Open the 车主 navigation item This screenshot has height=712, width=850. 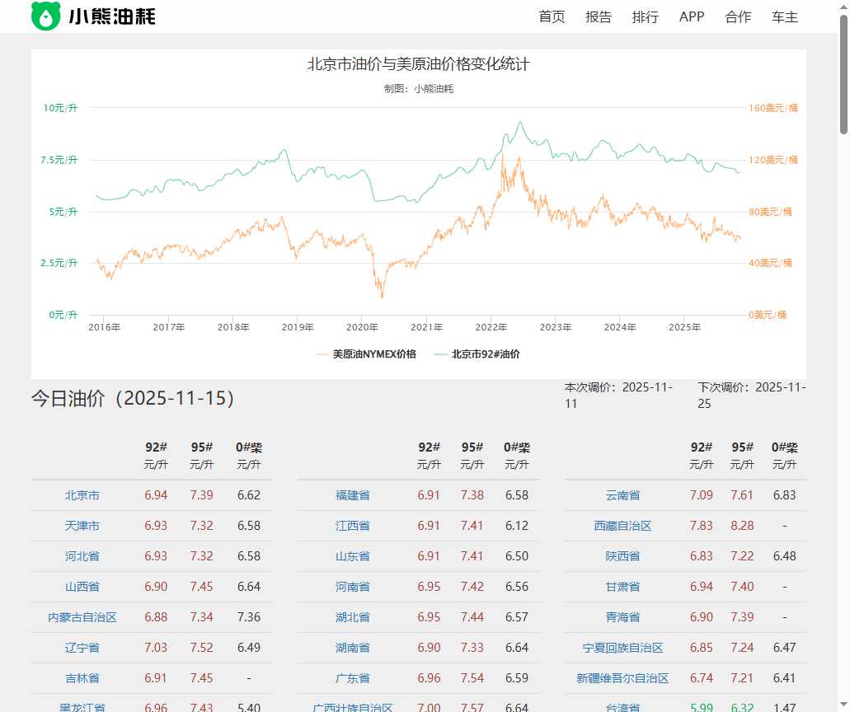coord(784,16)
